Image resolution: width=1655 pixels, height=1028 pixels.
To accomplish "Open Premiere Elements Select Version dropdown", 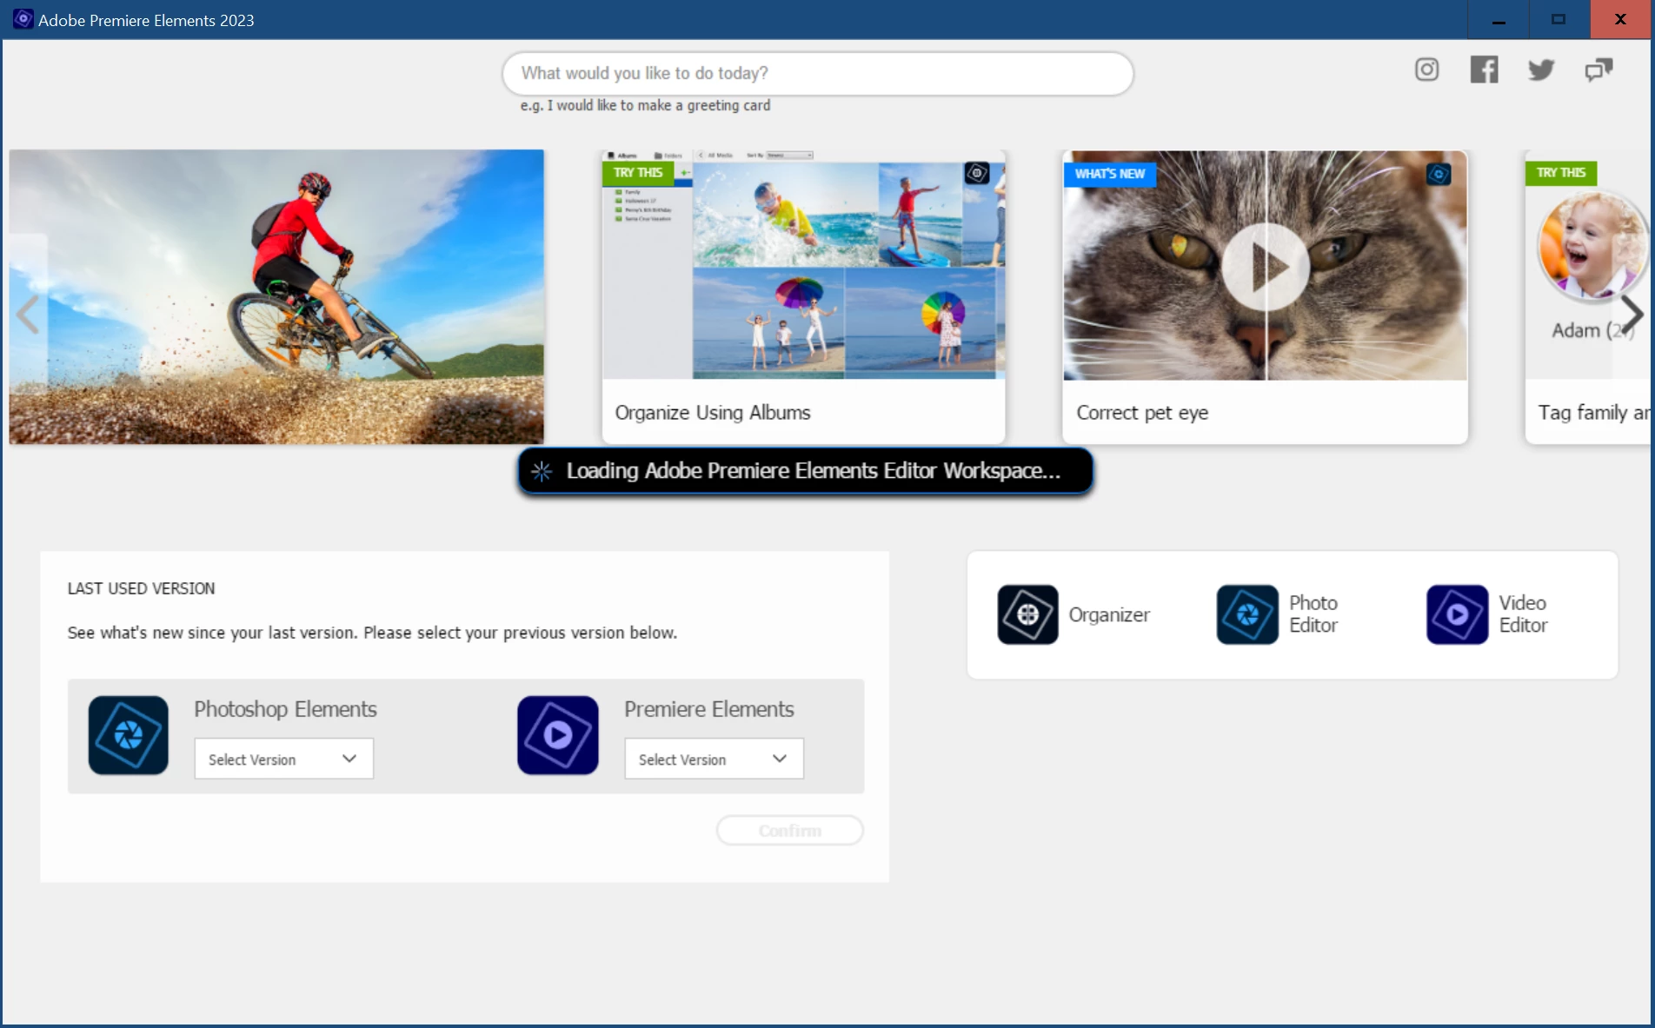I will coord(714,759).
